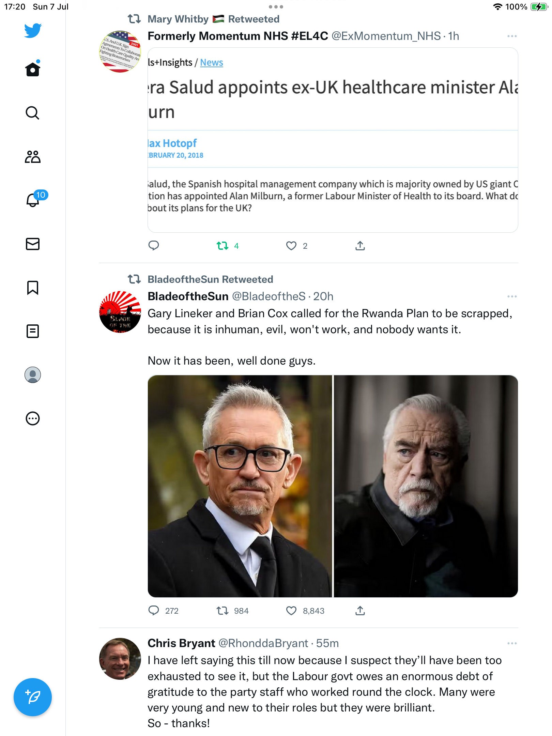
Task: Open more options on BladeoftheSun tweet
Action: pos(512,296)
